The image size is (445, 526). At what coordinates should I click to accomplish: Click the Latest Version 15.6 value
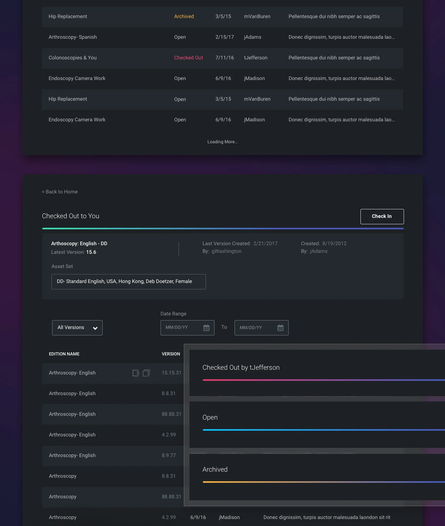pos(91,252)
